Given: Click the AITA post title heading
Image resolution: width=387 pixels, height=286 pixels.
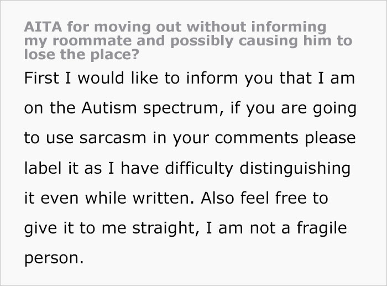Looking at the screenshot, I should click(188, 41).
